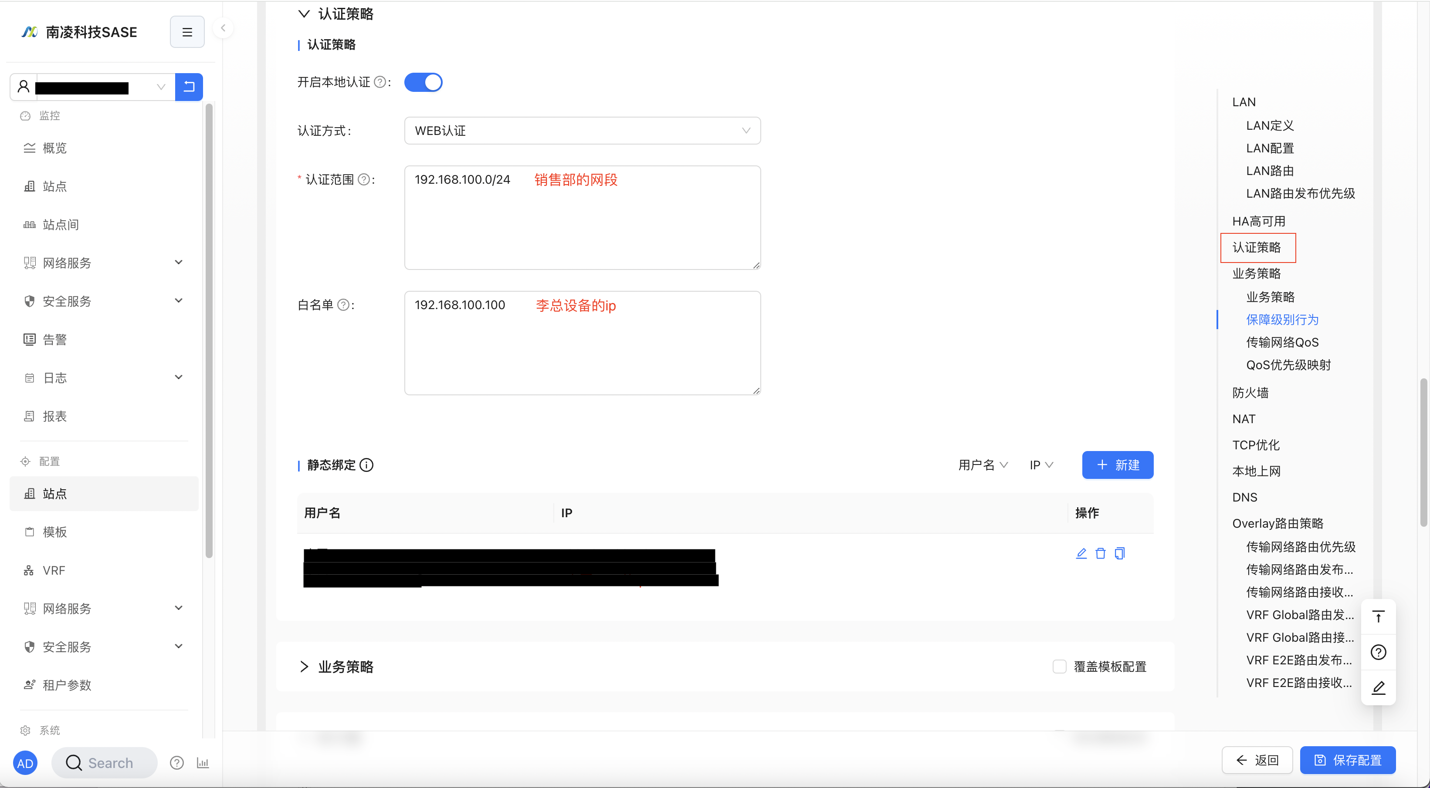Screen dimensions: 1430x788
Task: Click the 新建 button
Action: (x=1118, y=465)
